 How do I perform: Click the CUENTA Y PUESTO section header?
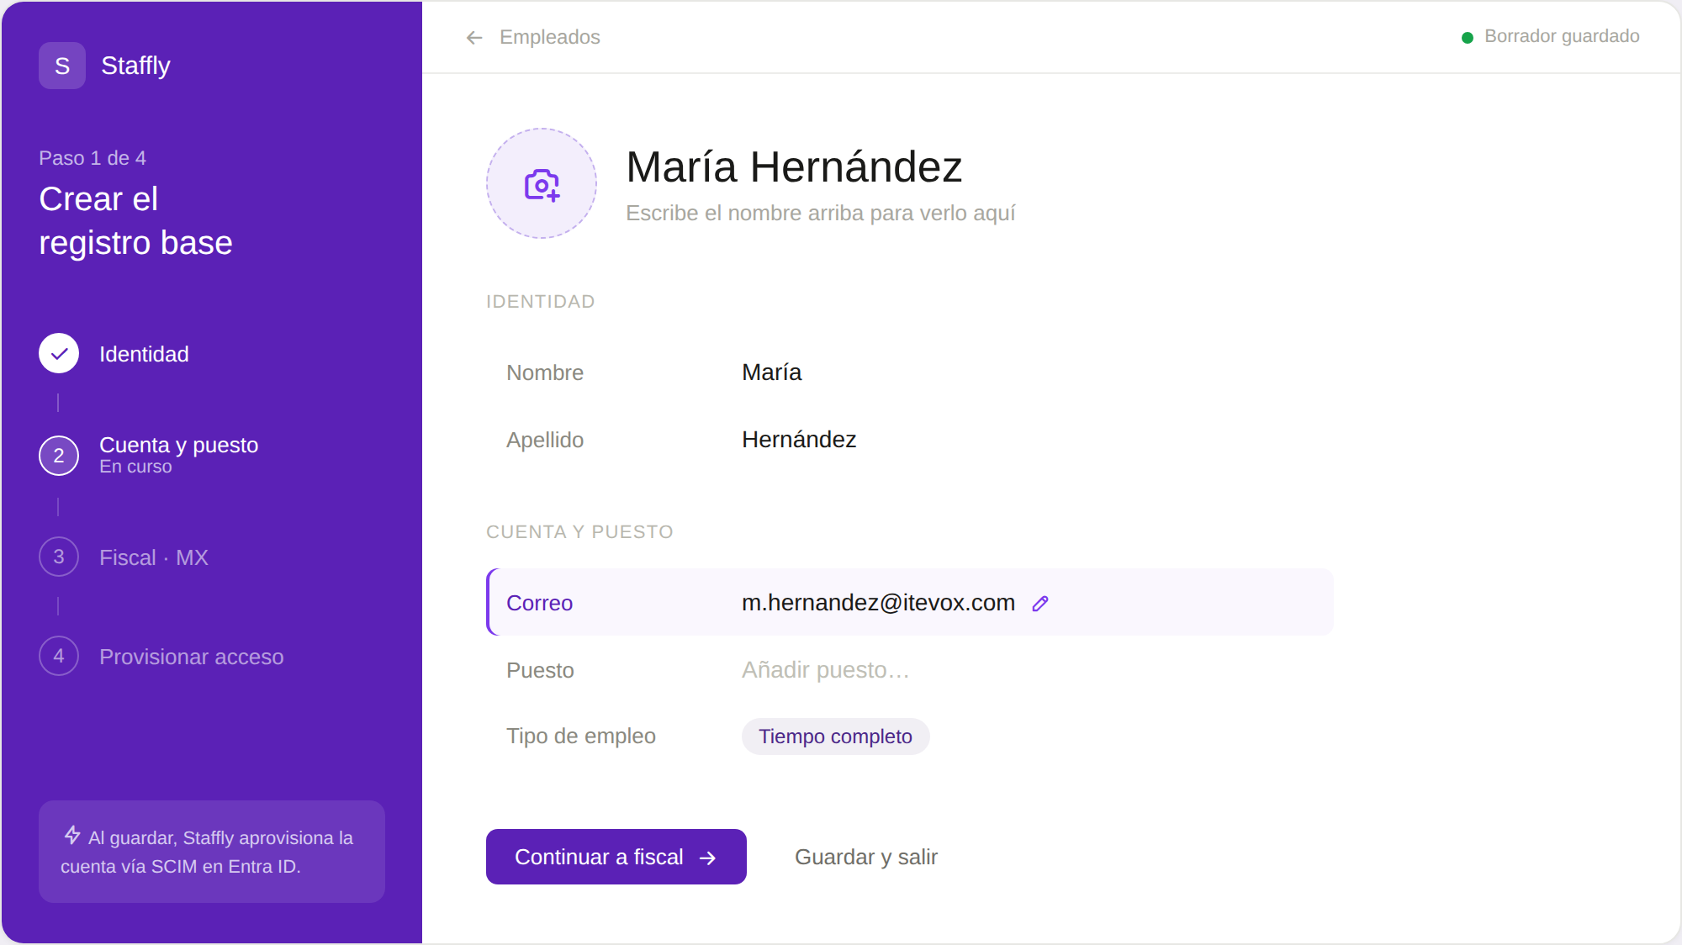(579, 532)
